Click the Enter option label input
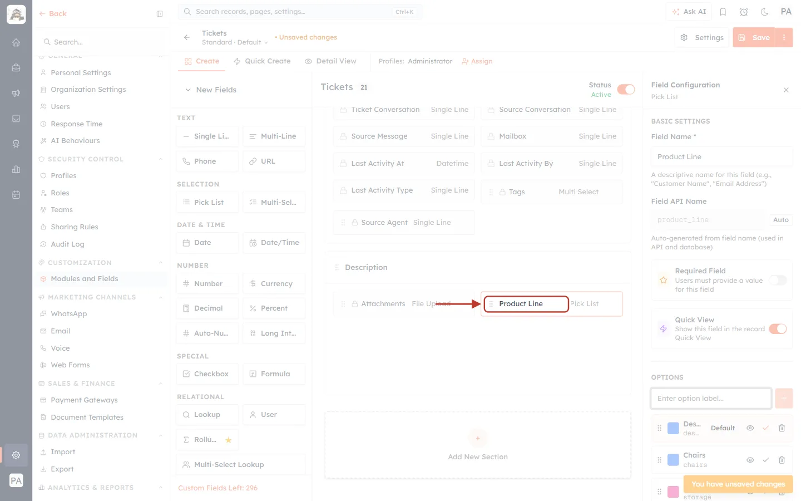Image resolution: width=801 pixels, height=501 pixels. (711, 398)
